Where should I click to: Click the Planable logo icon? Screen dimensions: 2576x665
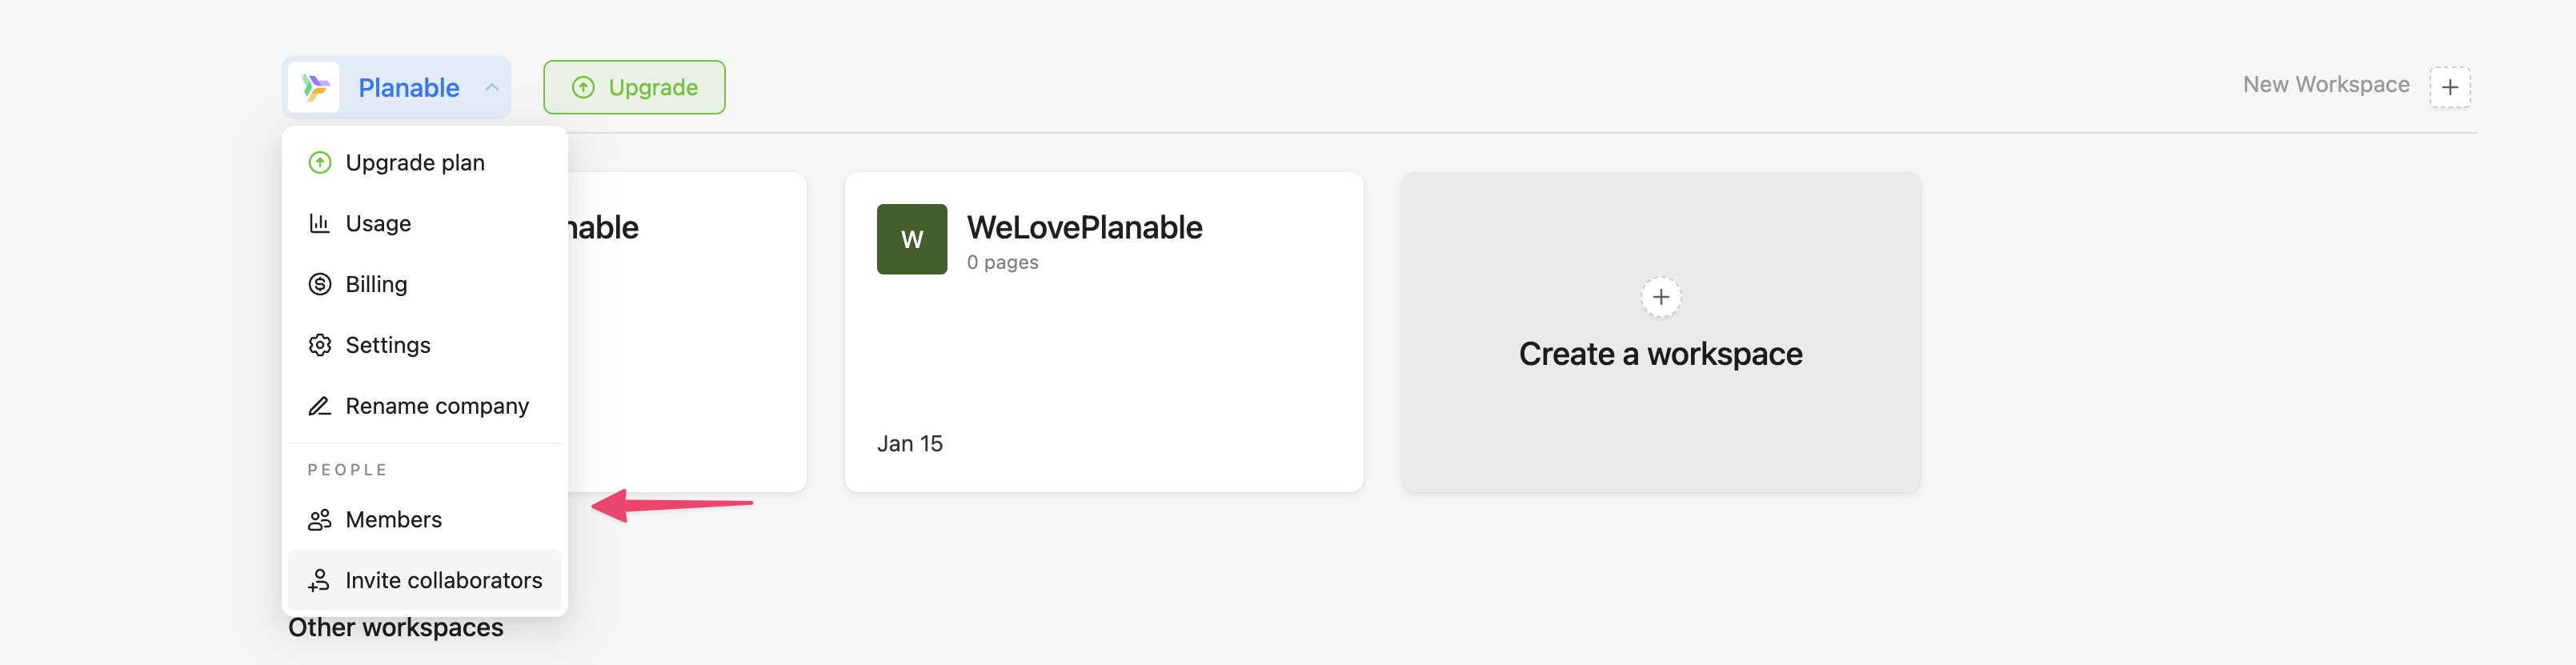[315, 88]
